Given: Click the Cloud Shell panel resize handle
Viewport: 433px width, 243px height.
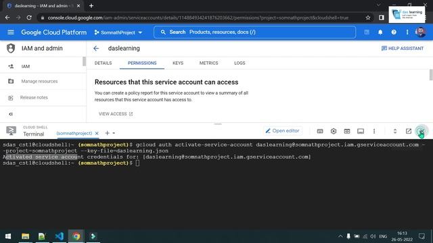Looking at the screenshot, I should pyautogui.click(x=218, y=124).
